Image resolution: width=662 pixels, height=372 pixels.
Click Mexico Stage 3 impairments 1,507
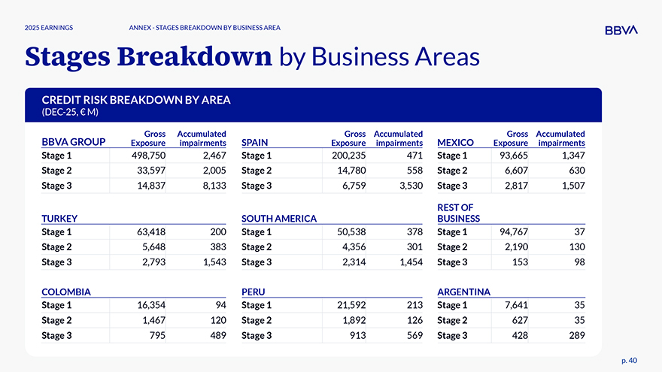[x=573, y=186]
